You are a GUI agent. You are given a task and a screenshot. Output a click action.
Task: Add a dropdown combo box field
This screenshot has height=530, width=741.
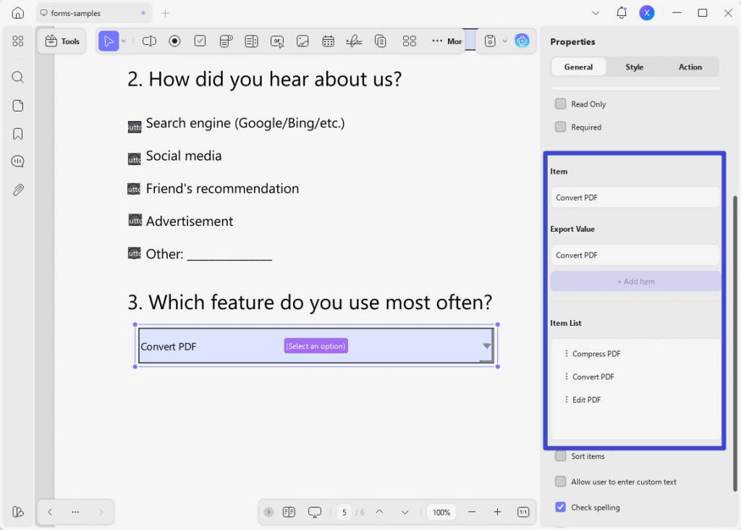(x=226, y=41)
